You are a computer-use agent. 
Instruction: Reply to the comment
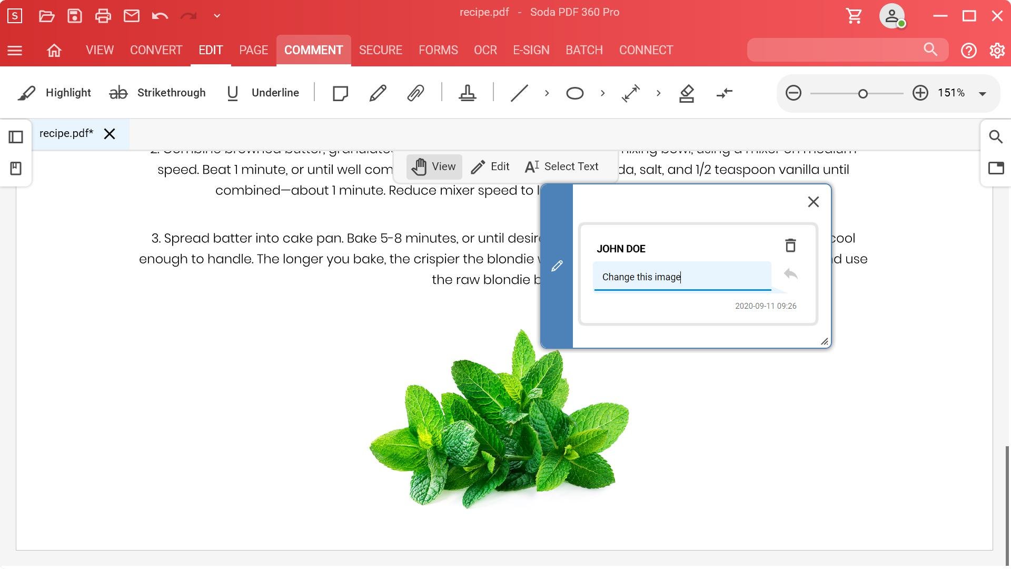click(x=790, y=274)
